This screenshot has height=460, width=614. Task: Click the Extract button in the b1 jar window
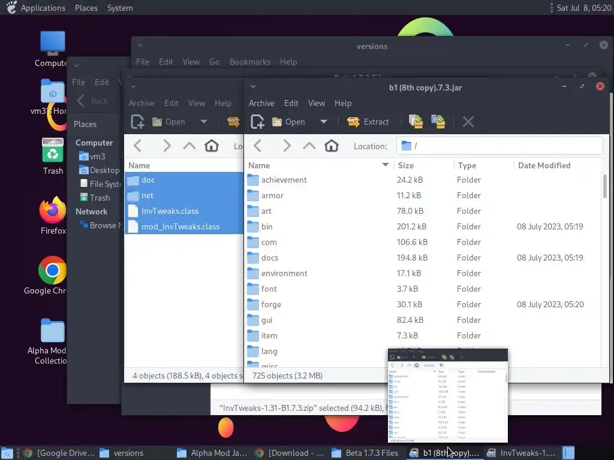(368, 122)
